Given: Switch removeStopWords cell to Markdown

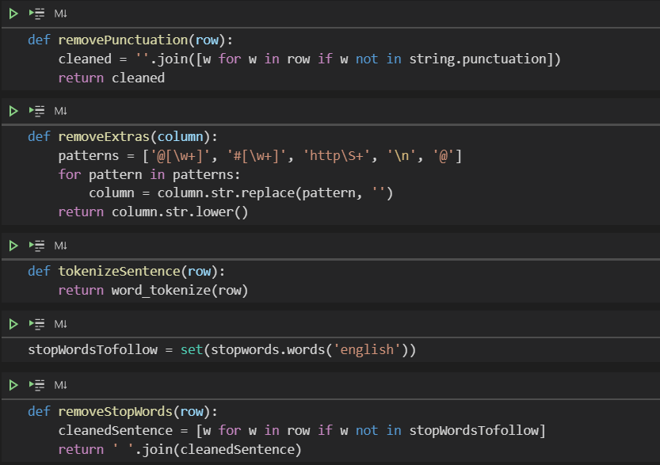Looking at the screenshot, I should point(61,386).
